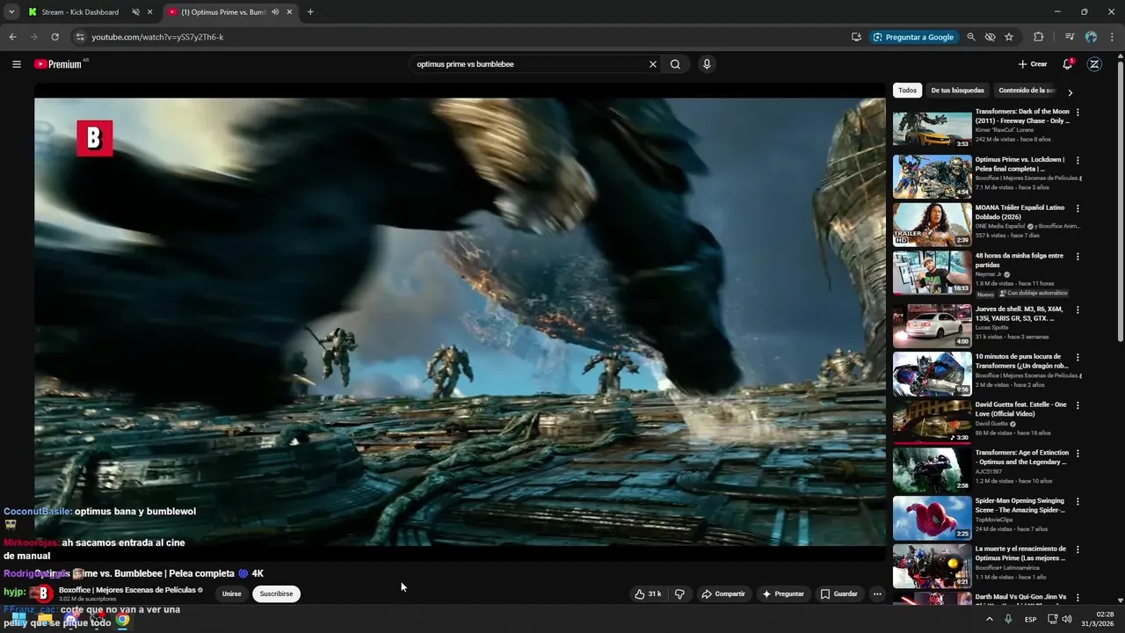Focus the YouTube search field
1125x633 pixels.
[x=530, y=64]
